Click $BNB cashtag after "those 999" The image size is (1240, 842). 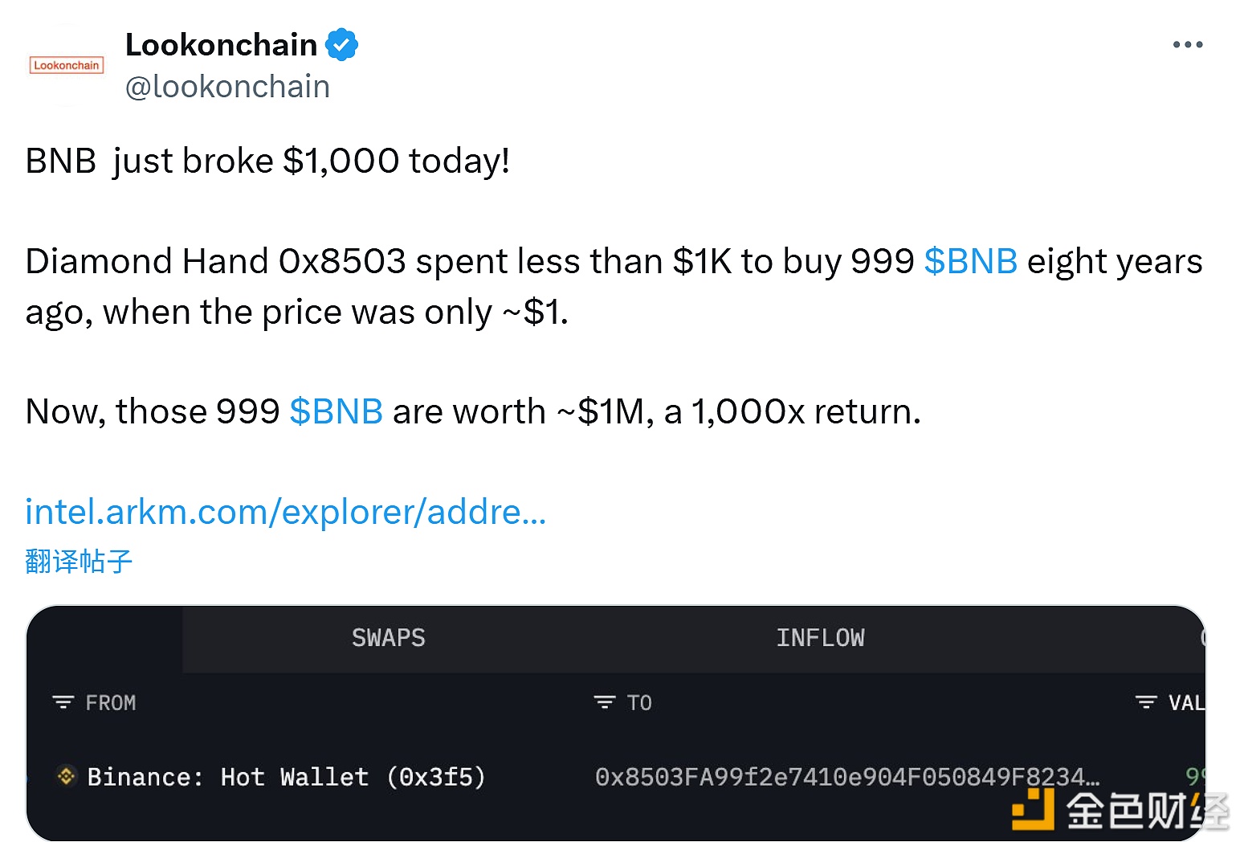point(336,411)
